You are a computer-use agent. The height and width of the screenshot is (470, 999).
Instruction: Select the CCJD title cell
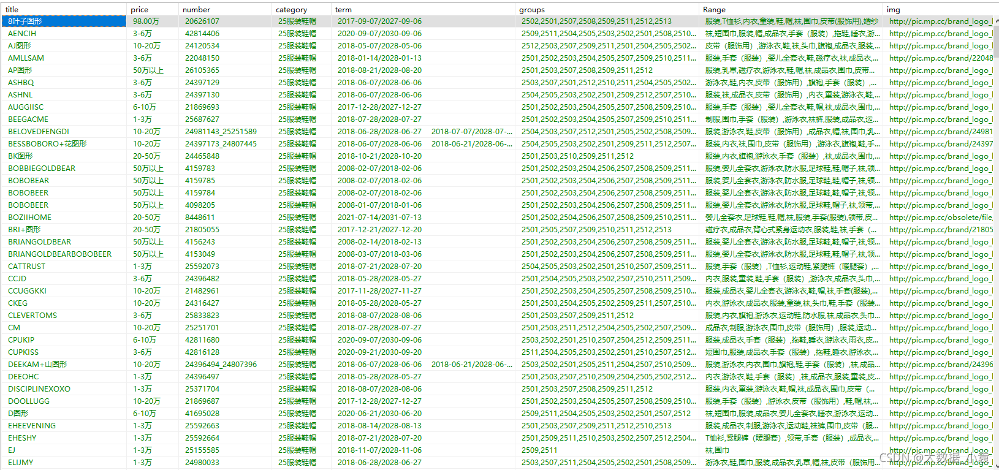[64, 279]
